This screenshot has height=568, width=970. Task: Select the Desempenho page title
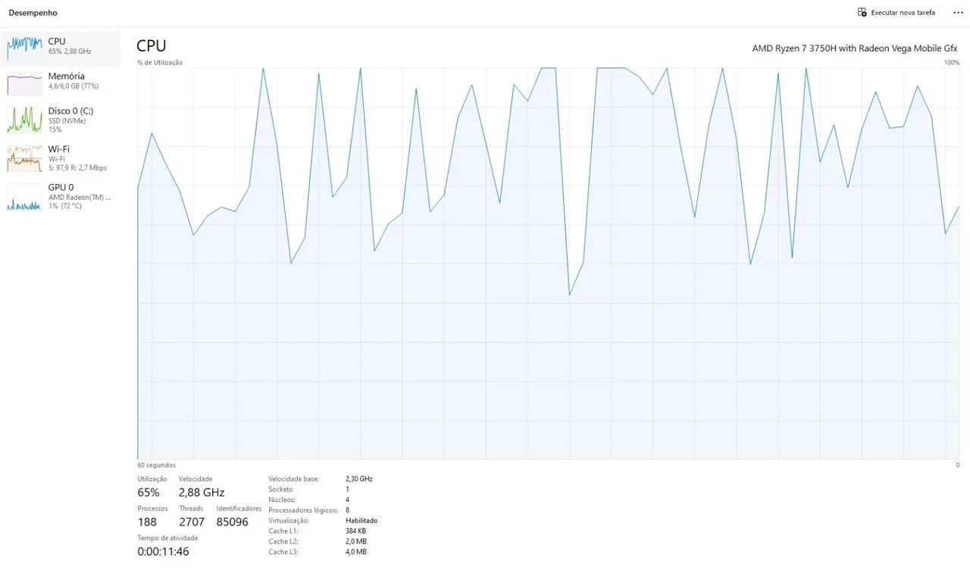(x=33, y=13)
